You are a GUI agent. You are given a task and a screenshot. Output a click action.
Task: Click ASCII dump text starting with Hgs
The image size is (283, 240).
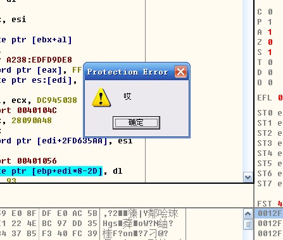pyautogui.click(x=138, y=224)
